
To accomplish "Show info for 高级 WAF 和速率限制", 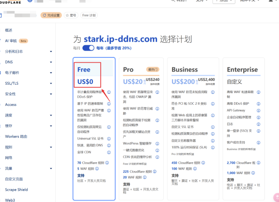I will 259,92.
